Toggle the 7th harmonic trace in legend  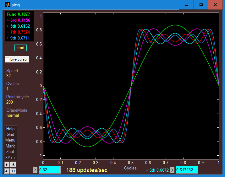pyautogui.click(x=18, y=32)
